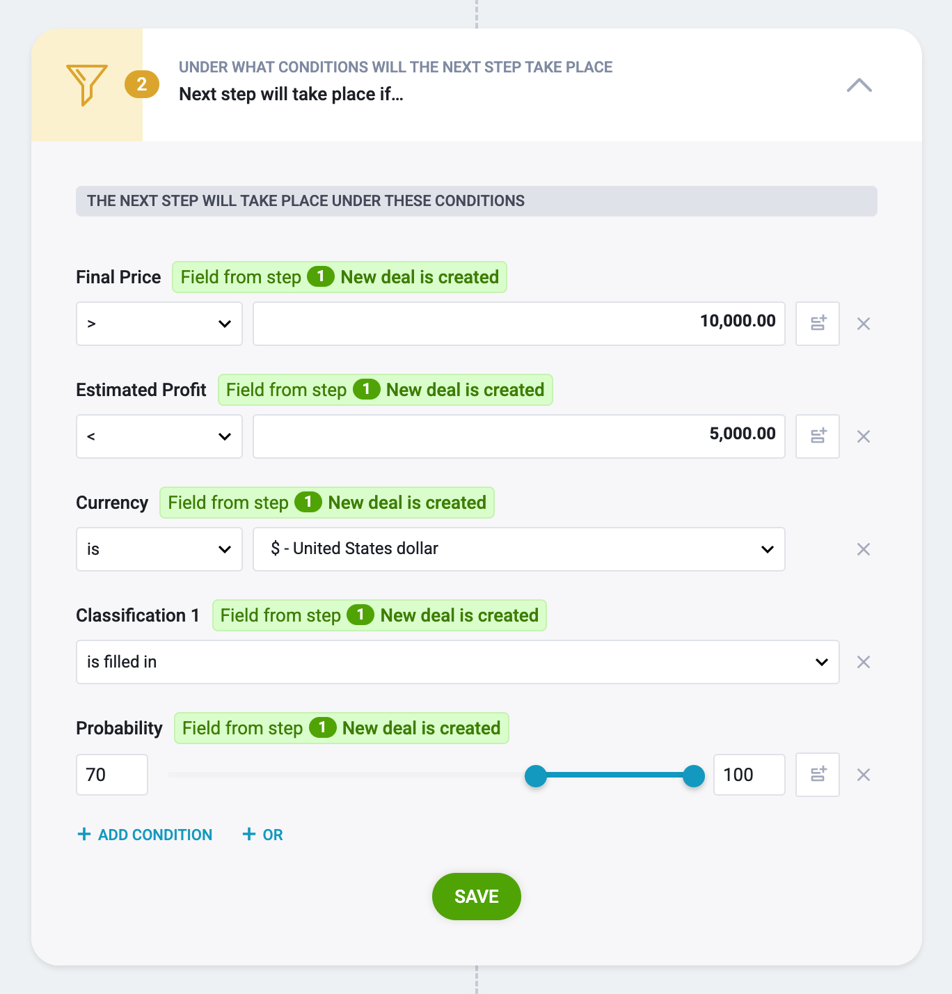
Task: Delete the Currency condition row
Action: (x=864, y=549)
